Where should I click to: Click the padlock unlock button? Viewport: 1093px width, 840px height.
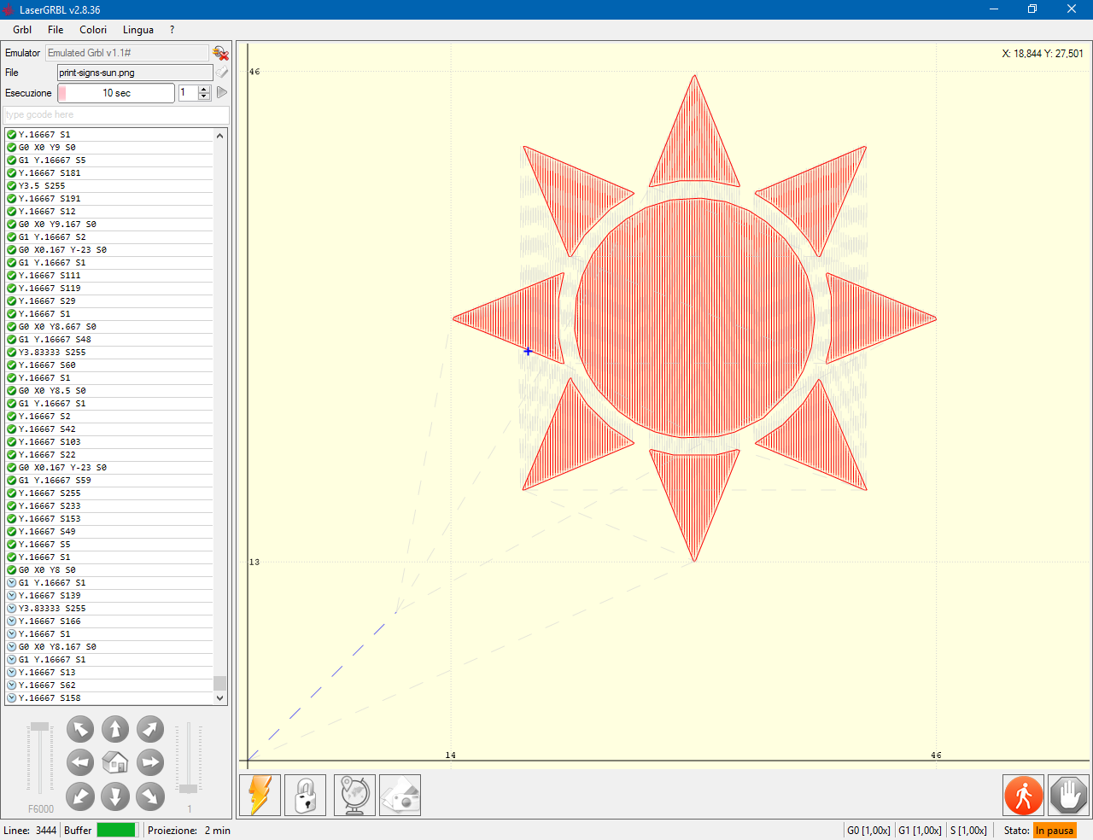[306, 795]
